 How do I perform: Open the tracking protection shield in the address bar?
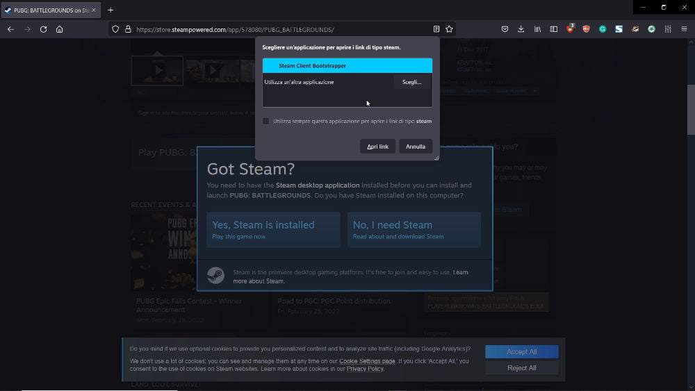tap(115, 29)
